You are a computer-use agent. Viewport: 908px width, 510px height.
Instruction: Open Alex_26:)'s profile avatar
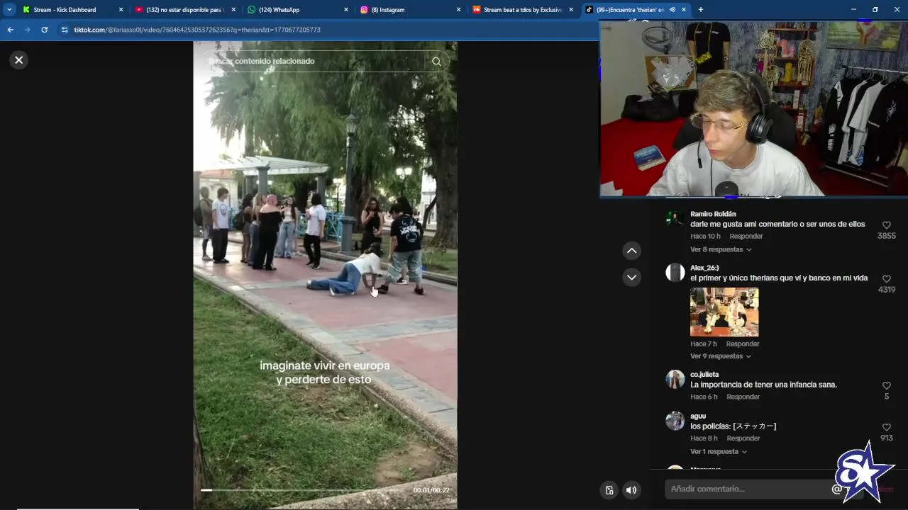point(675,273)
